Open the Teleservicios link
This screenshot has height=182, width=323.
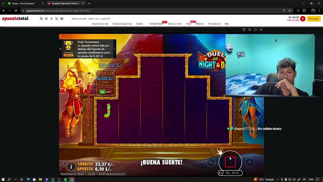[76, 19]
